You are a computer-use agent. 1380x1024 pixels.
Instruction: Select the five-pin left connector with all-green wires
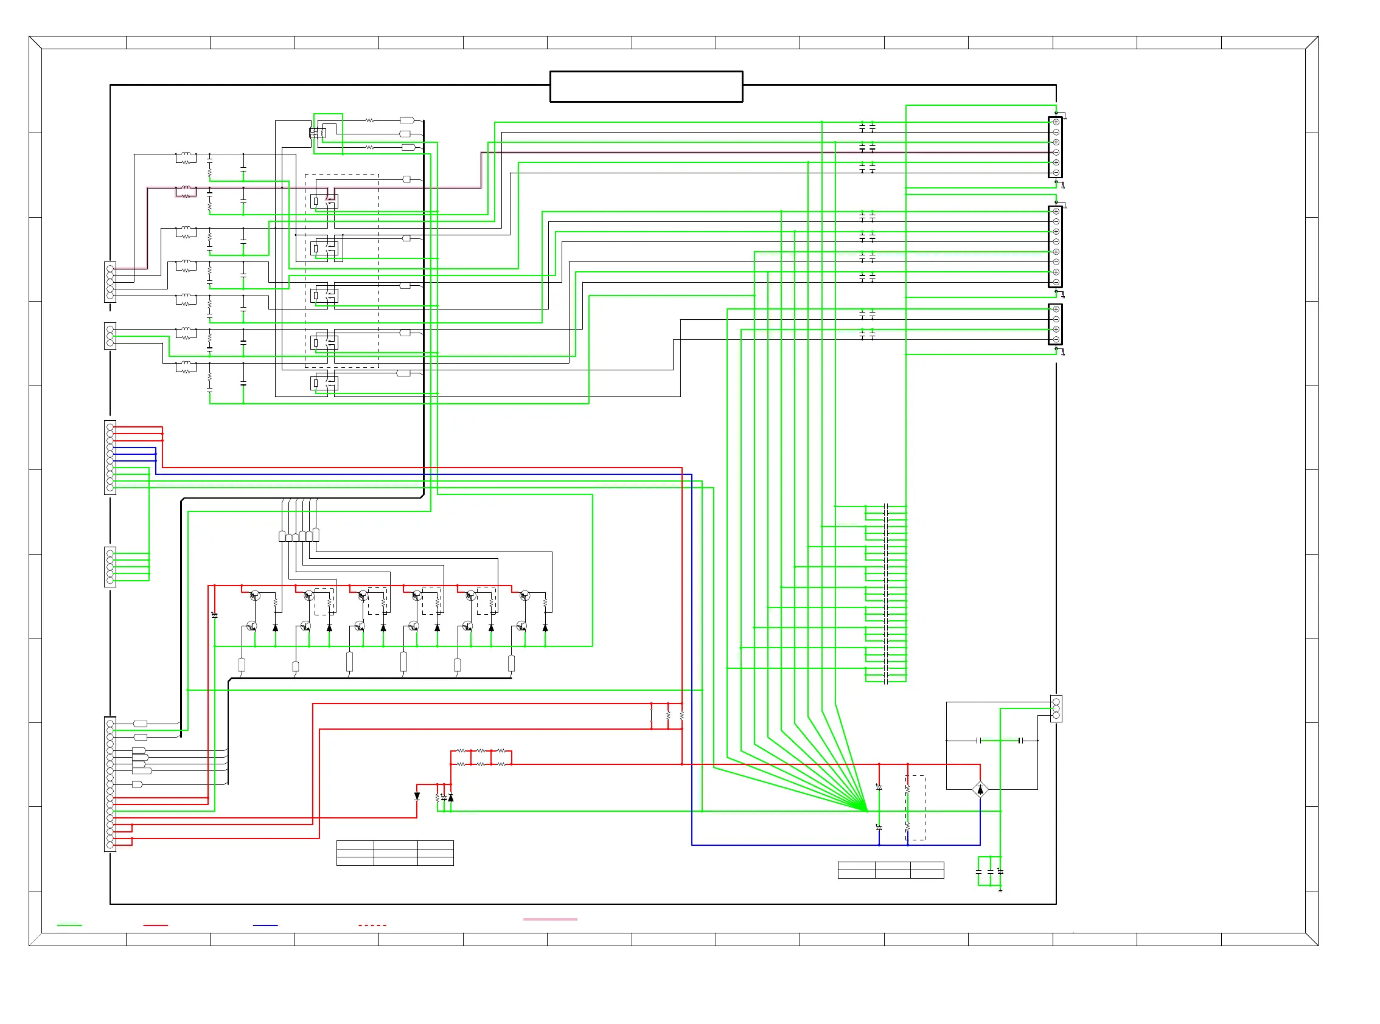click(x=110, y=567)
